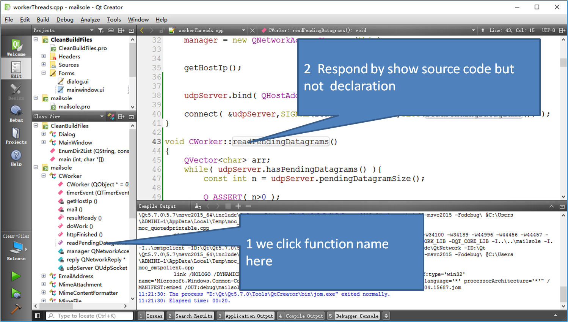
Task: Open the Edit menu
Action: (25, 19)
